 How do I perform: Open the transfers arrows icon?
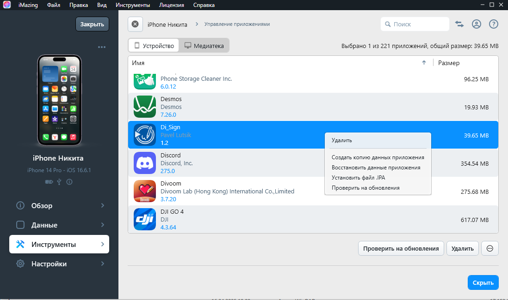coord(459,24)
